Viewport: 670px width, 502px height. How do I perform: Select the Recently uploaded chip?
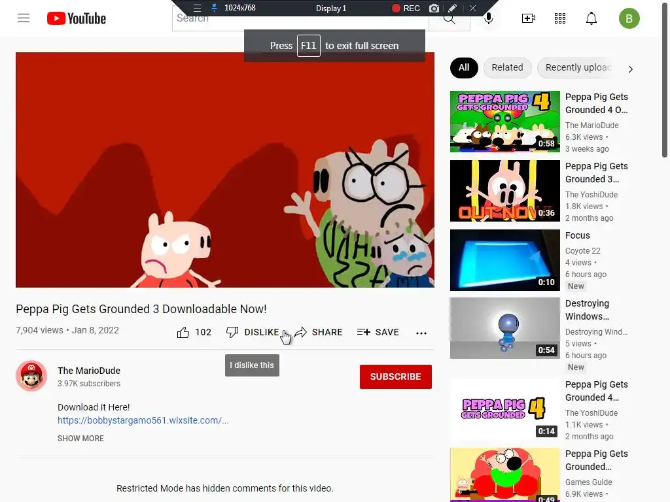click(x=576, y=68)
